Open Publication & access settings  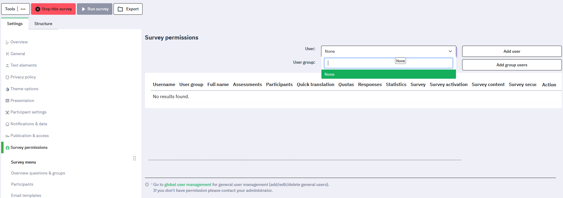coord(30,136)
